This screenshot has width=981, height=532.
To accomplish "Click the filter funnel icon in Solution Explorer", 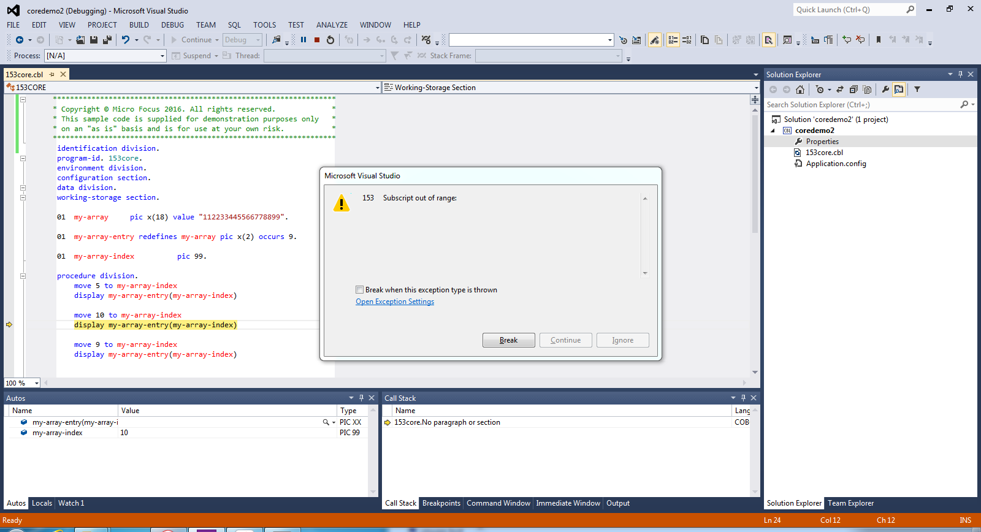I will point(917,89).
